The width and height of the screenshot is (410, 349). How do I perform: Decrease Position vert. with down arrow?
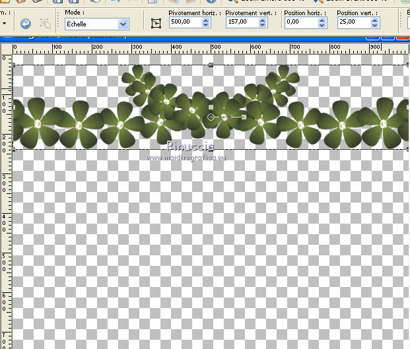coord(375,25)
